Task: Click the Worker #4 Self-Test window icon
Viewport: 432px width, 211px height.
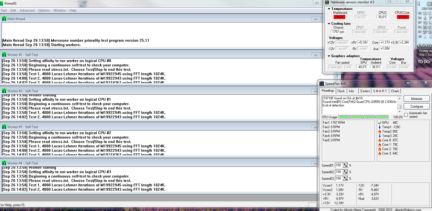Action: 4,163
